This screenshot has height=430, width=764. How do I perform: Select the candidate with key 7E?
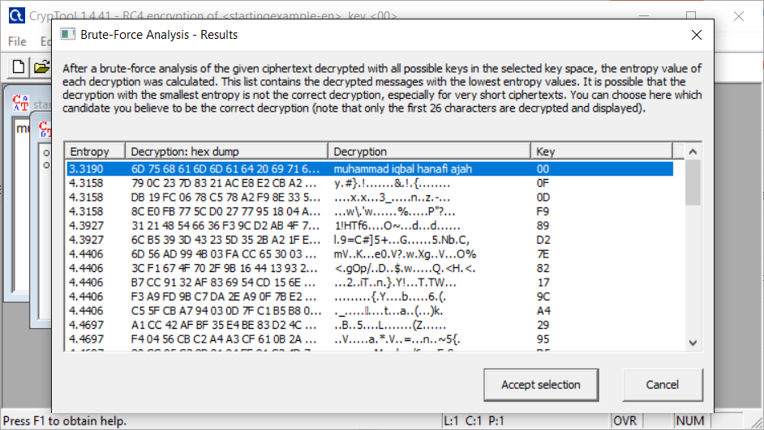[370, 254]
